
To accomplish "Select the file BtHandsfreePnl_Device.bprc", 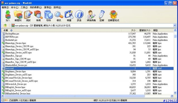I will pos(18,94).
